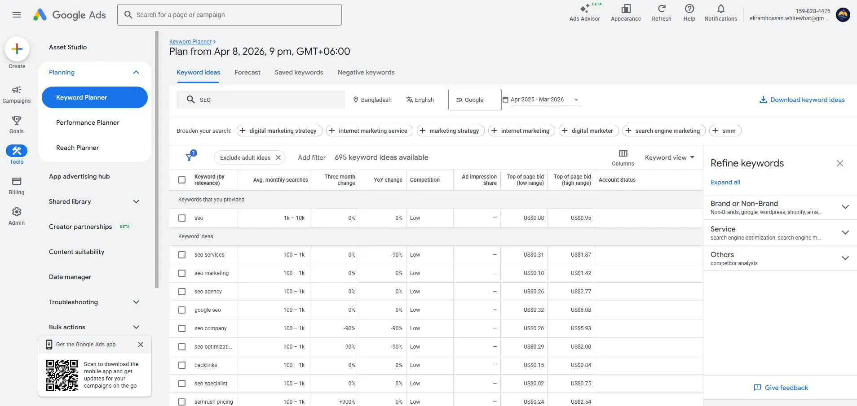Open the Create plus button
The width and height of the screenshot is (857, 406).
pos(17,49)
